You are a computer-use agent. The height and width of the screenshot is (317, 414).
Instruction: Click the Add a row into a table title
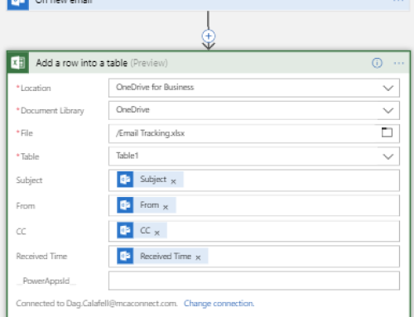[82, 63]
